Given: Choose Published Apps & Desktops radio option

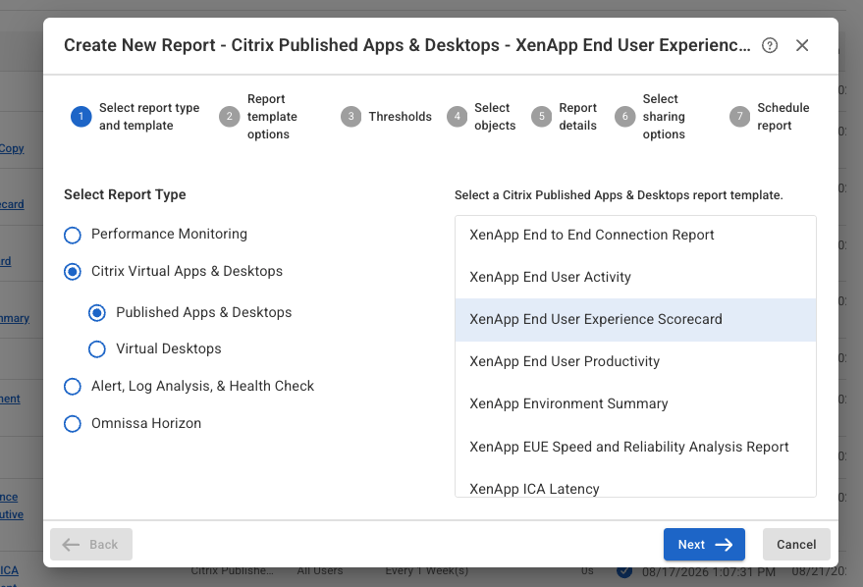Looking at the screenshot, I should tap(97, 313).
